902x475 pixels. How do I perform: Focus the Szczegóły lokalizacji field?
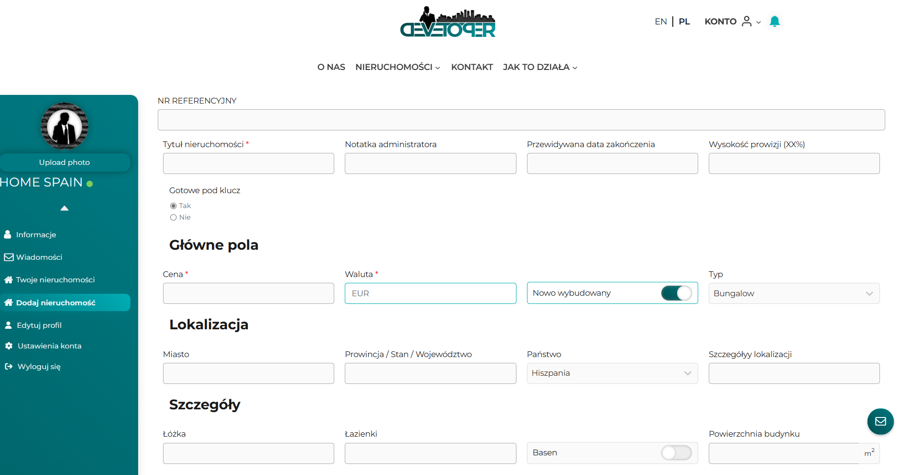794,373
